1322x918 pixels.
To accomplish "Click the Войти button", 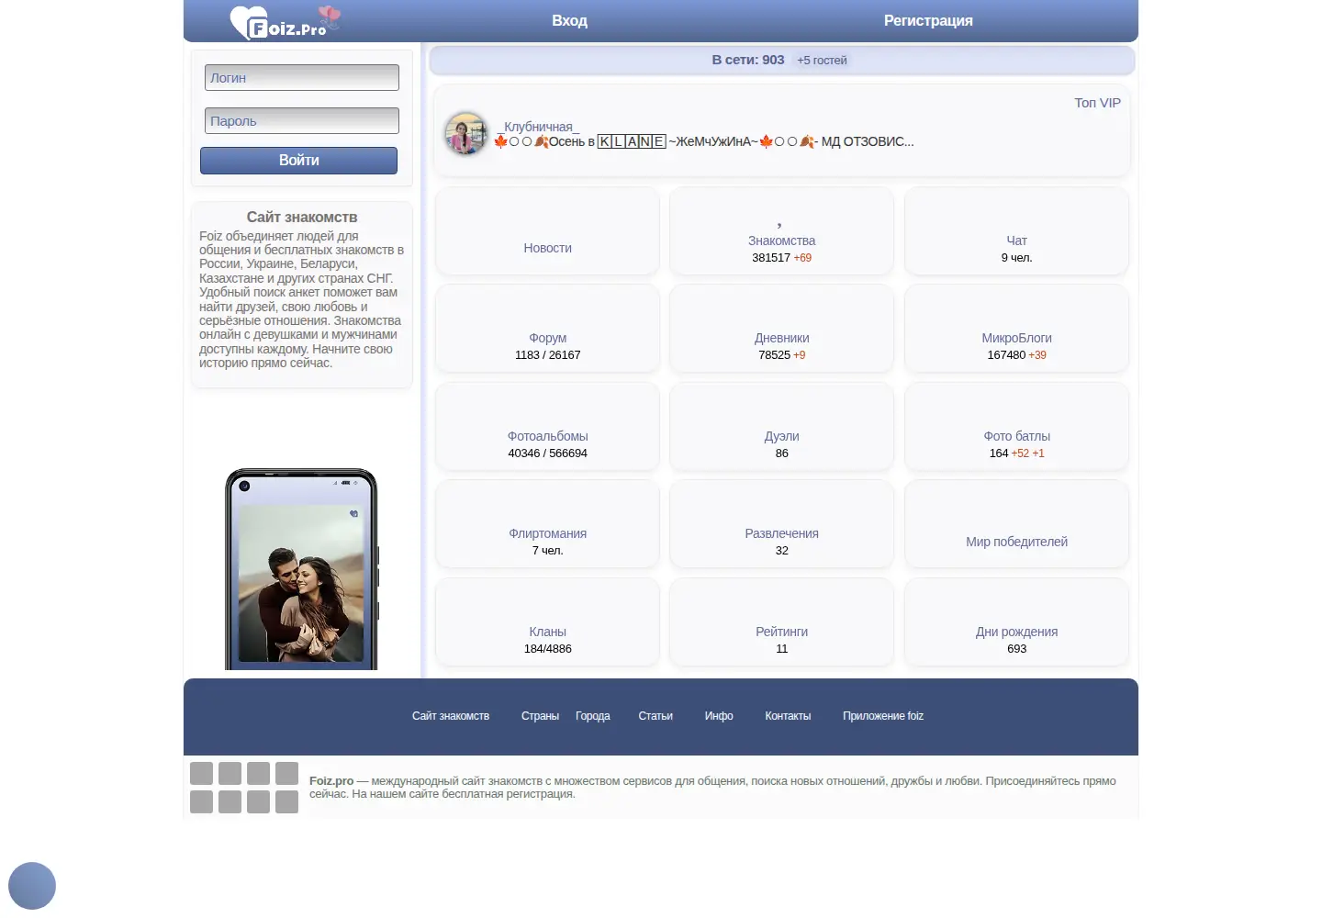I will coord(299,161).
